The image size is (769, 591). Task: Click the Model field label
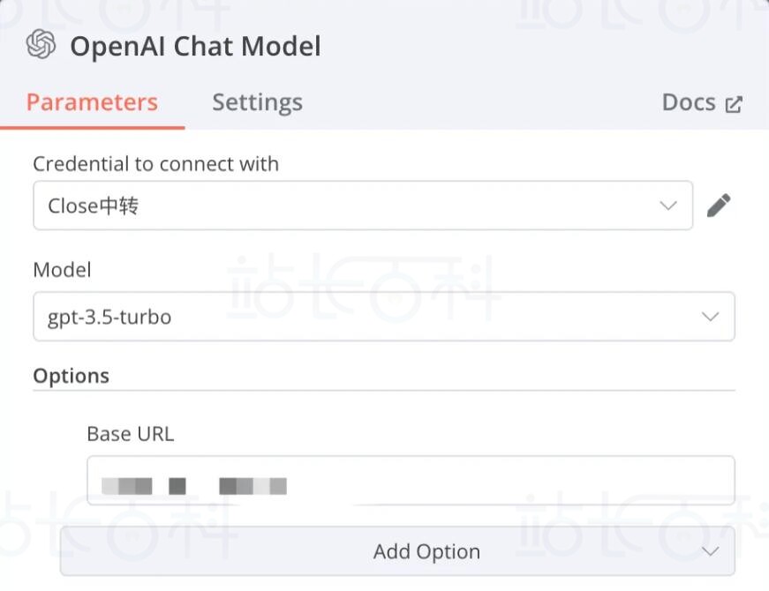click(x=63, y=270)
